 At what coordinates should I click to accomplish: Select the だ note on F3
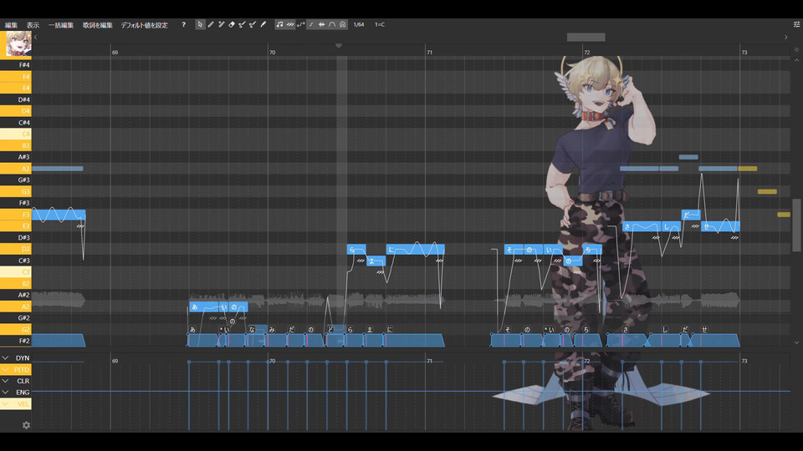(x=691, y=215)
